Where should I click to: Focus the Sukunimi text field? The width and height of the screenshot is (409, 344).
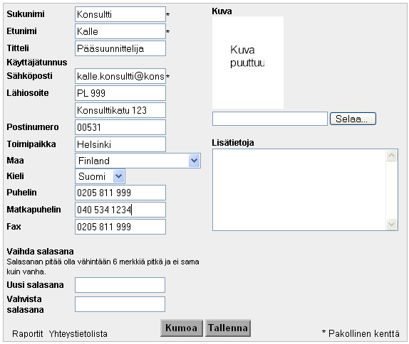coord(120,14)
